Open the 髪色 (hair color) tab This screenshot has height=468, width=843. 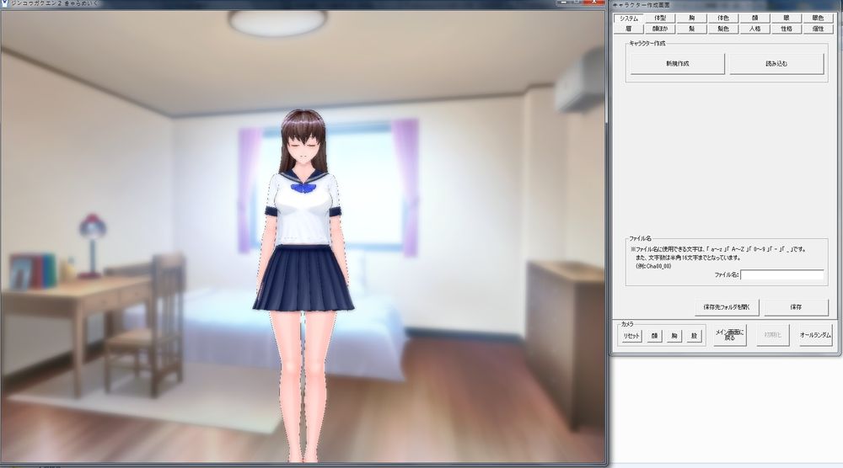coord(723,29)
